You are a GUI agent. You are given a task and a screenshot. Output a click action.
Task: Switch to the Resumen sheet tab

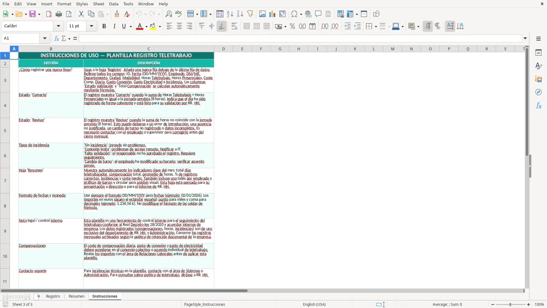pyautogui.click(x=77, y=296)
